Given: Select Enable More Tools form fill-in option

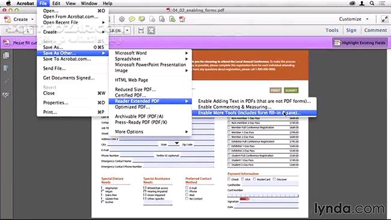Looking at the screenshot, I should (x=254, y=113).
